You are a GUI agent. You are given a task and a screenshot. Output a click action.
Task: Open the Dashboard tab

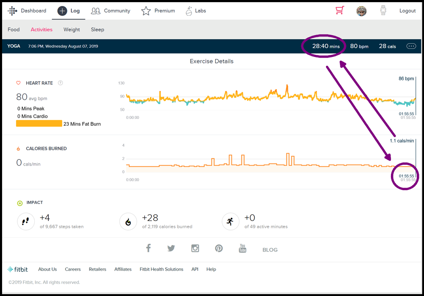pyautogui.click(x=34, y=11)
